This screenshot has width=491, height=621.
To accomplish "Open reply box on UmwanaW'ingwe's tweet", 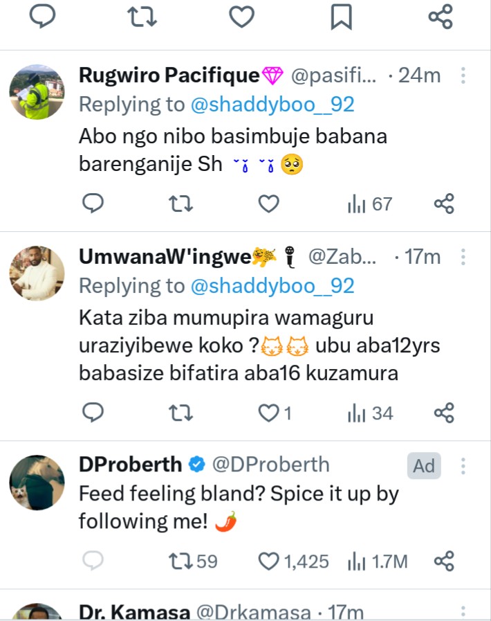I will [93, 413].
